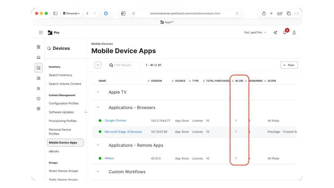Open Smart Device Groups
334x188 pixels.
click(x=63, y=171)
